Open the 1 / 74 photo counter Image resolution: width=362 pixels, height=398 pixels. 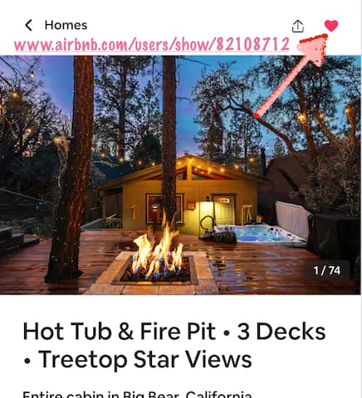coord(326,270)
